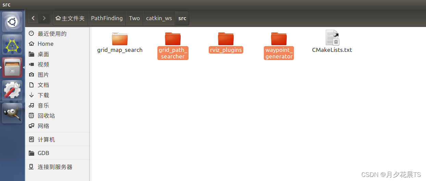Navigate to Two breadcrumb
This screenshot has width=426, height=181.
pos(134,18)
